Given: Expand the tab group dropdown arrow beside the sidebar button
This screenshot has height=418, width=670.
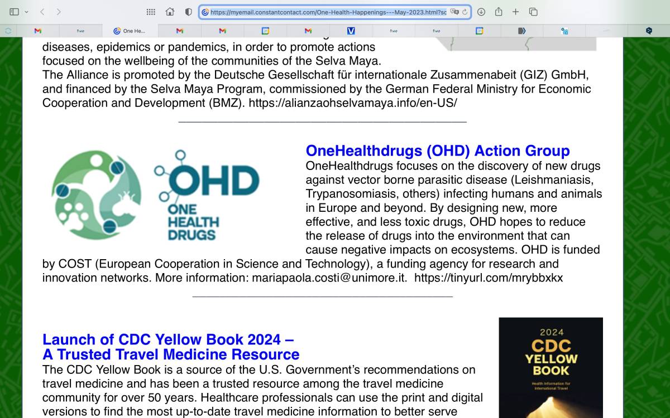Looking at the screenshot, I should click(26, 12).
